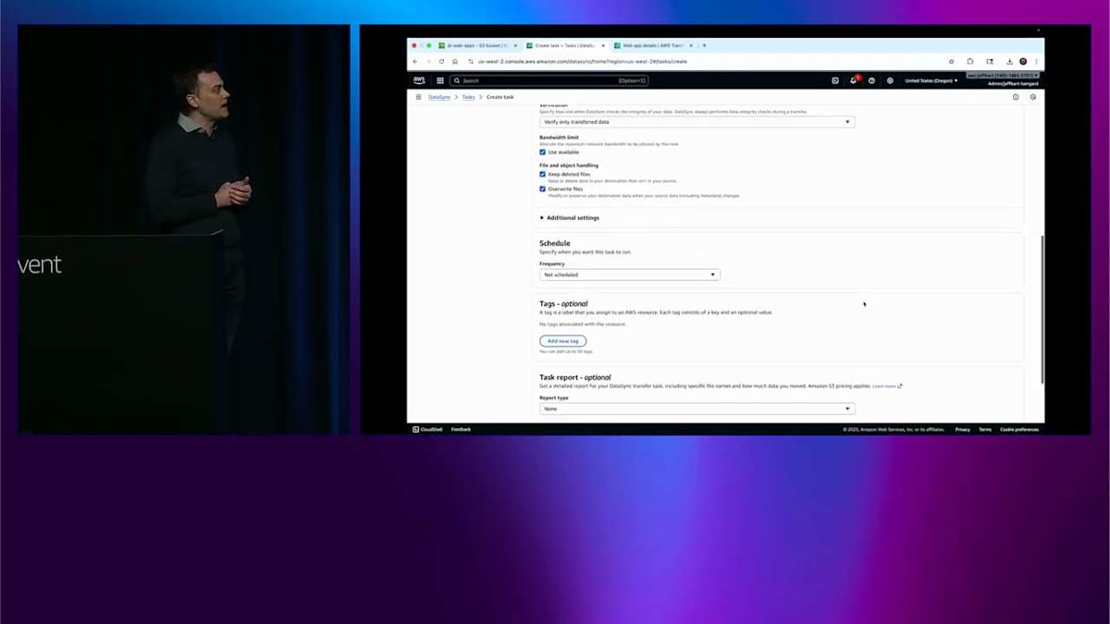The height and width of the screenshot is (624, 1110).
Task: Click the Schedule section heading
Action: pyautogui.click(x=555, y=243)
